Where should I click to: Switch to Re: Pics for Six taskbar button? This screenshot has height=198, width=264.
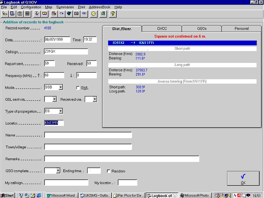point(128,195)
